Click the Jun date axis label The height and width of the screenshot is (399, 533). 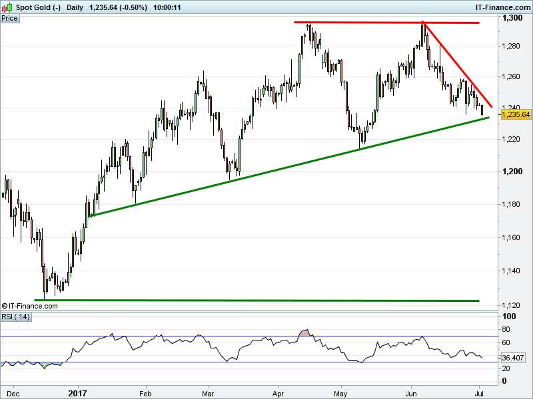pyautogui.click(x=411, y=394)
